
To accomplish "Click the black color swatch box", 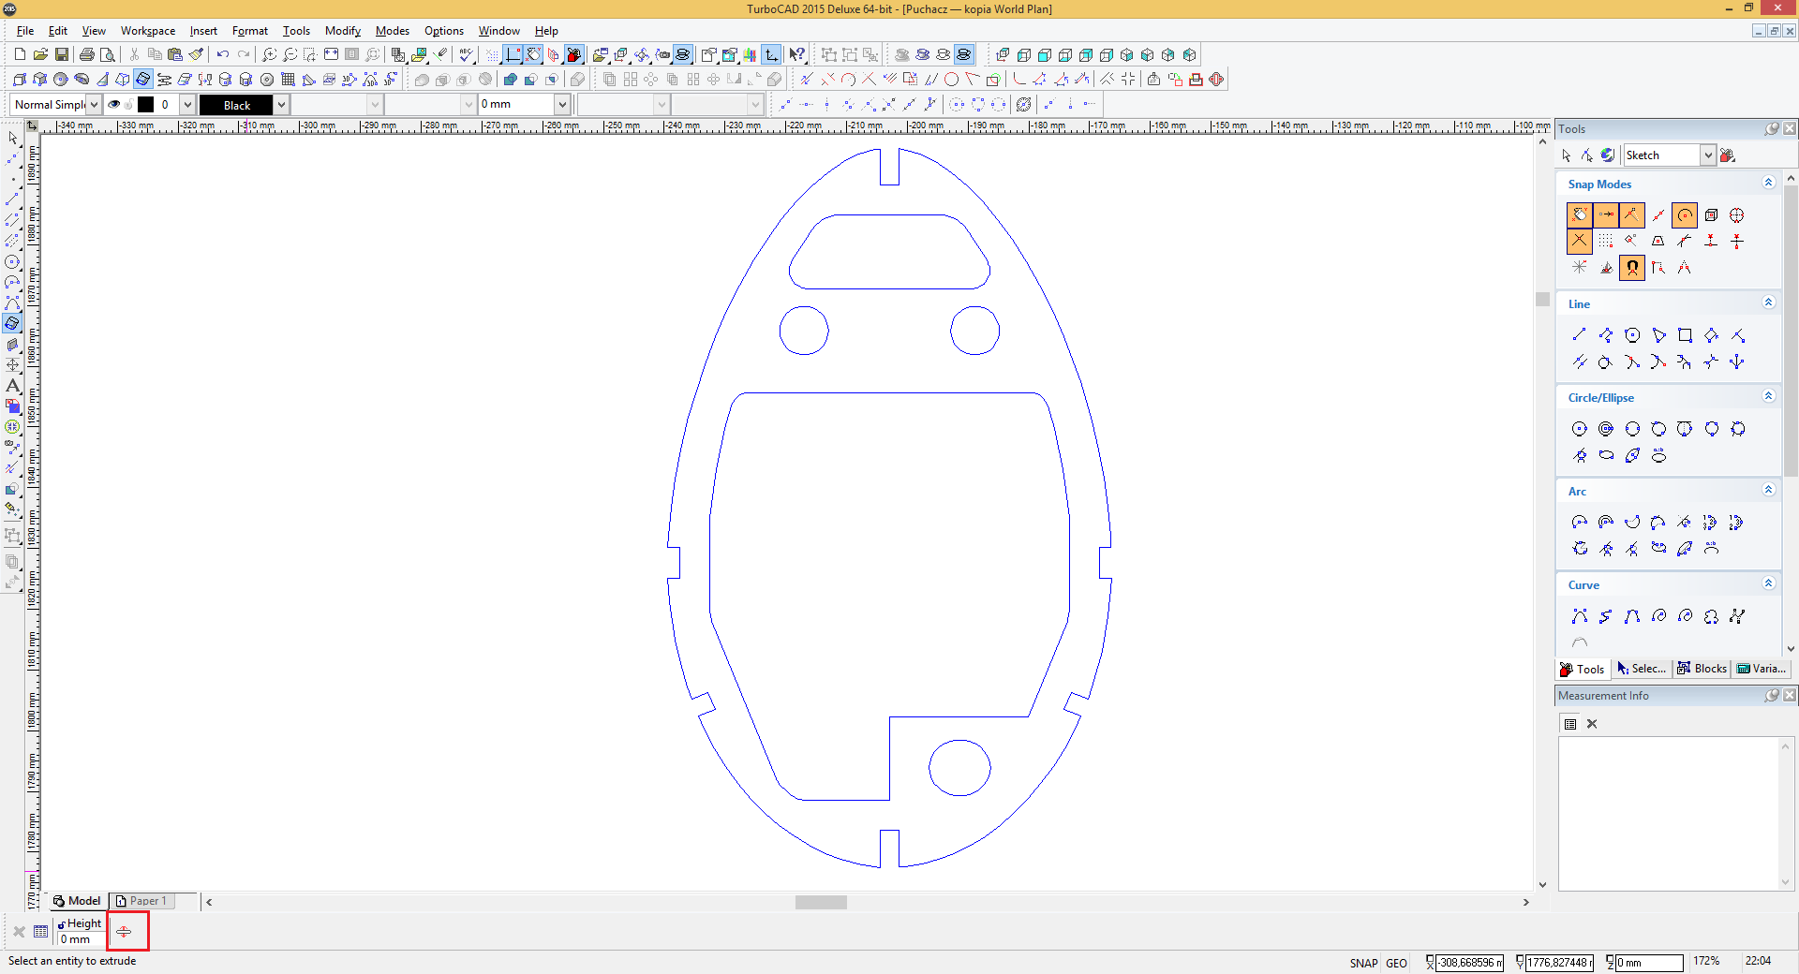I will point(146,105).
